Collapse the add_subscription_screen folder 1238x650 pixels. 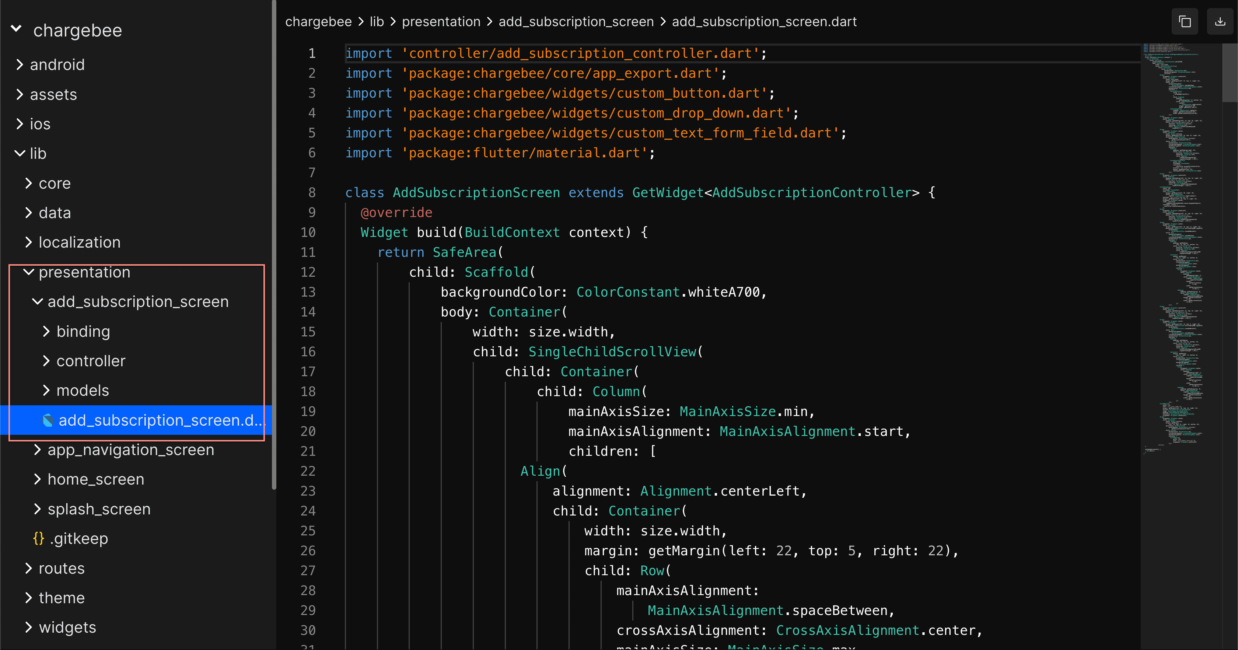[38, 301]
